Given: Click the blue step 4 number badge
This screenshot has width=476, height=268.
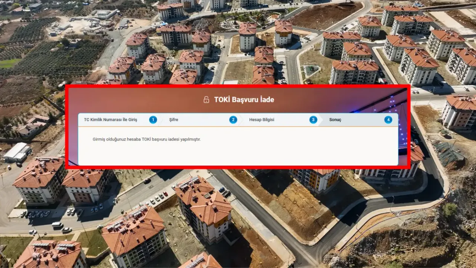Looking at the screenshot, I should (x=388, y=120).
